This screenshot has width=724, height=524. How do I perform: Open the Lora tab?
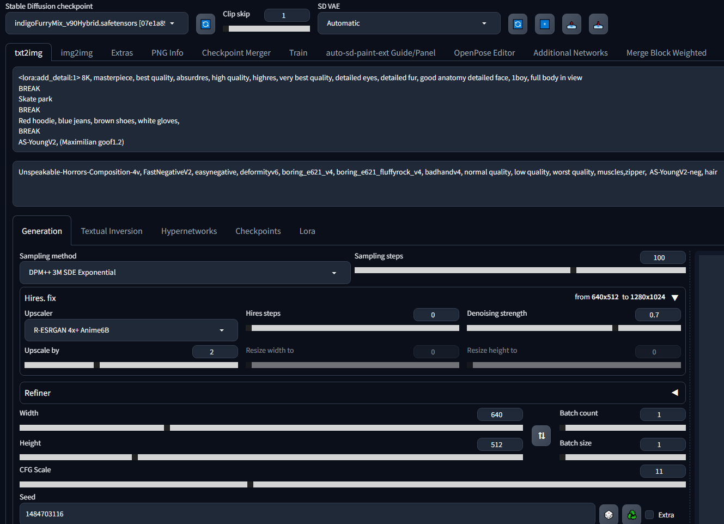pos(307,231)
